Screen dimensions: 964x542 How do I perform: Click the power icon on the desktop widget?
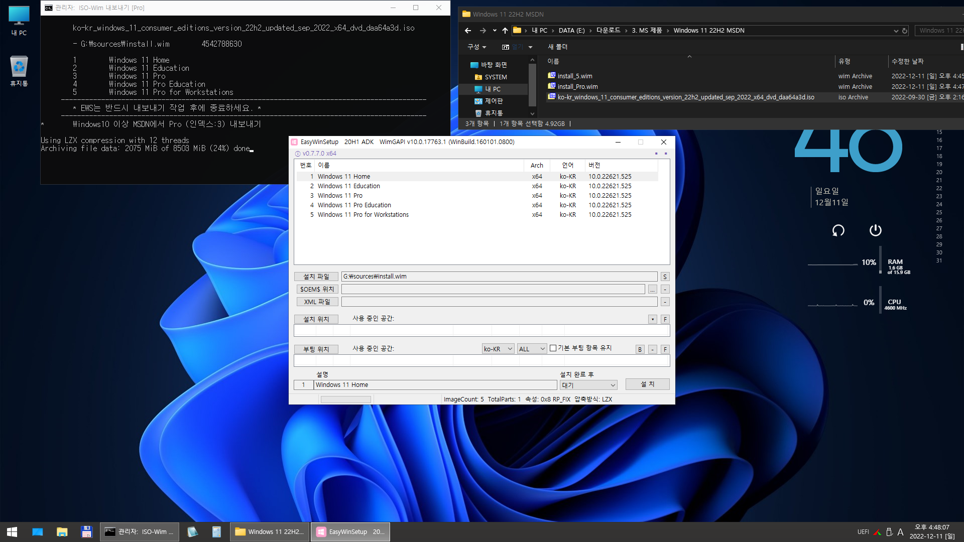[875, 230]
